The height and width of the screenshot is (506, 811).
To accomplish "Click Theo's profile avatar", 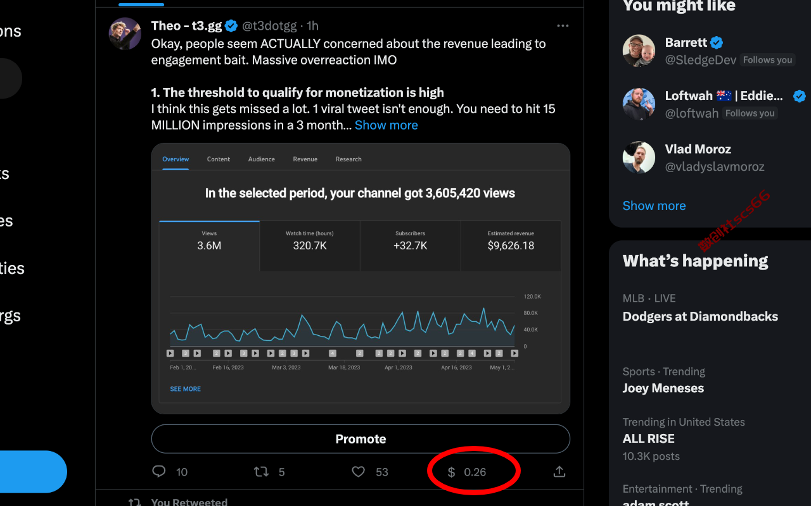I will (125, 34).
